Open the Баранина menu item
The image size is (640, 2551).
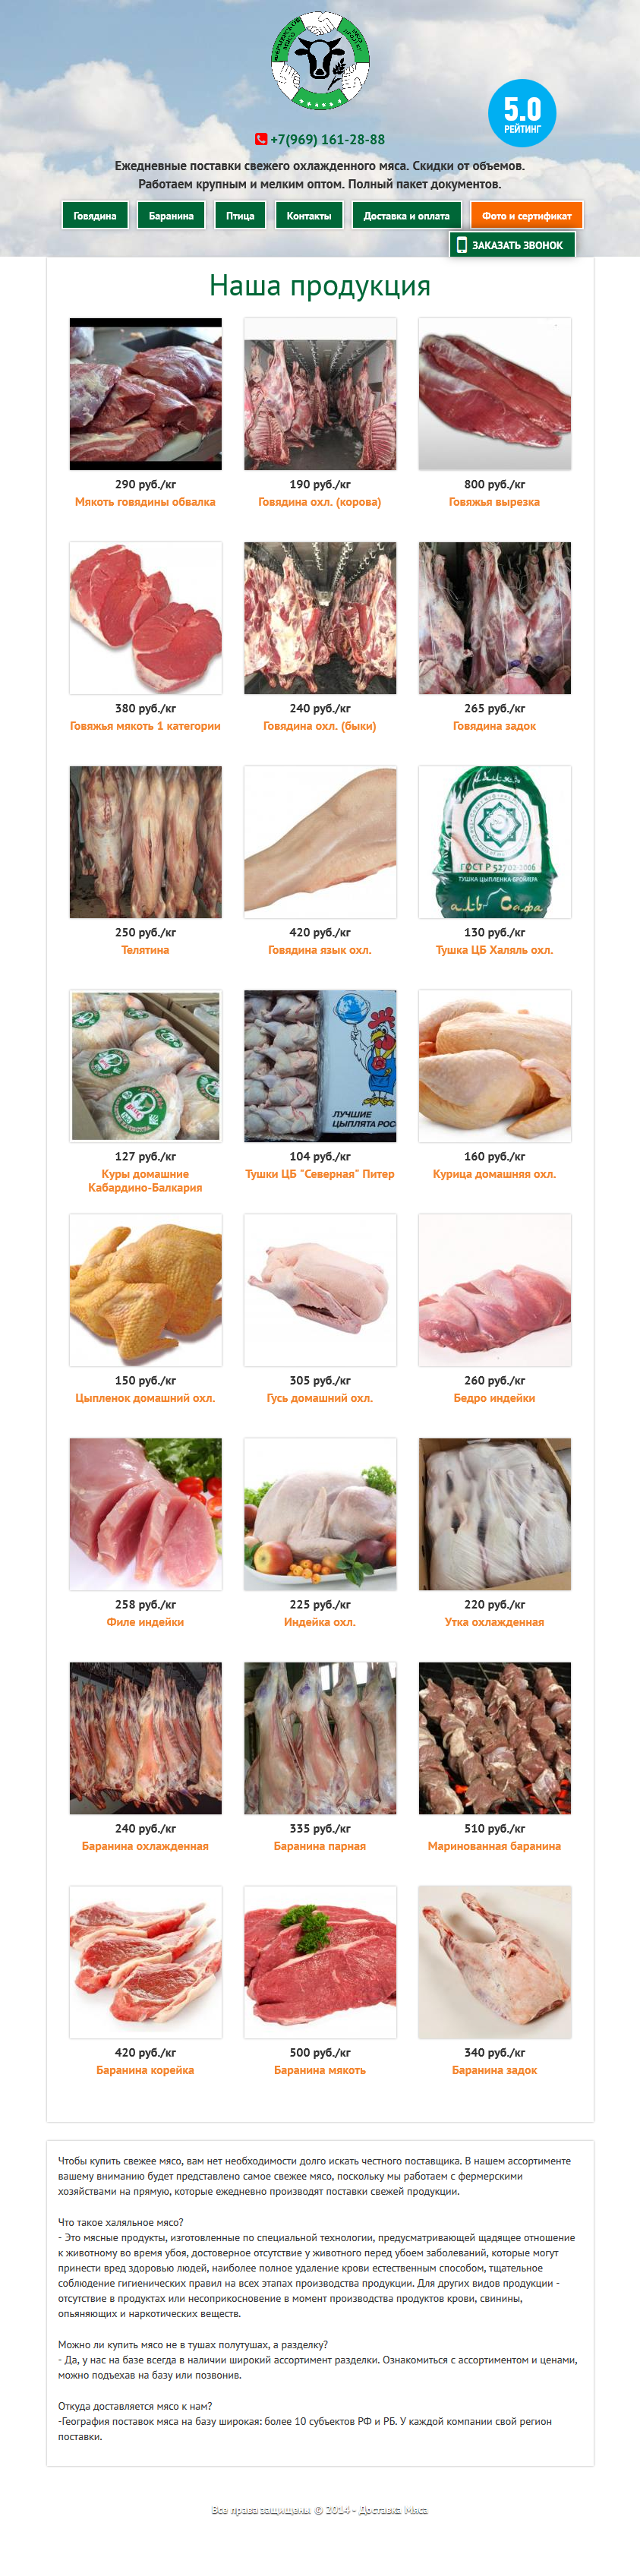[172, 216]
